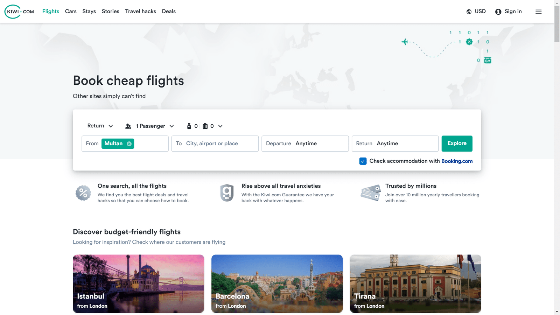Click the page vertical scrollbar
The image size is (560, 315).
tap(557, 157)
